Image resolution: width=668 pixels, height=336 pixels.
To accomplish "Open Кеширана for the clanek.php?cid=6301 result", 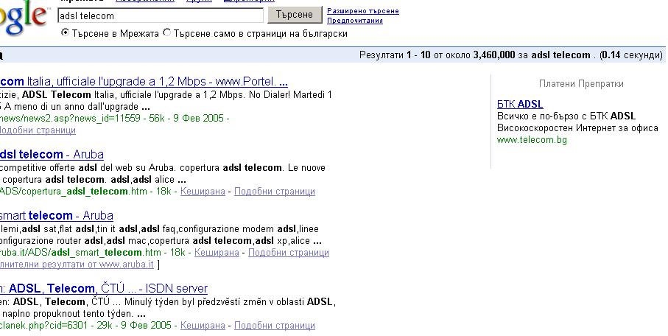I will tap(203, 326).
